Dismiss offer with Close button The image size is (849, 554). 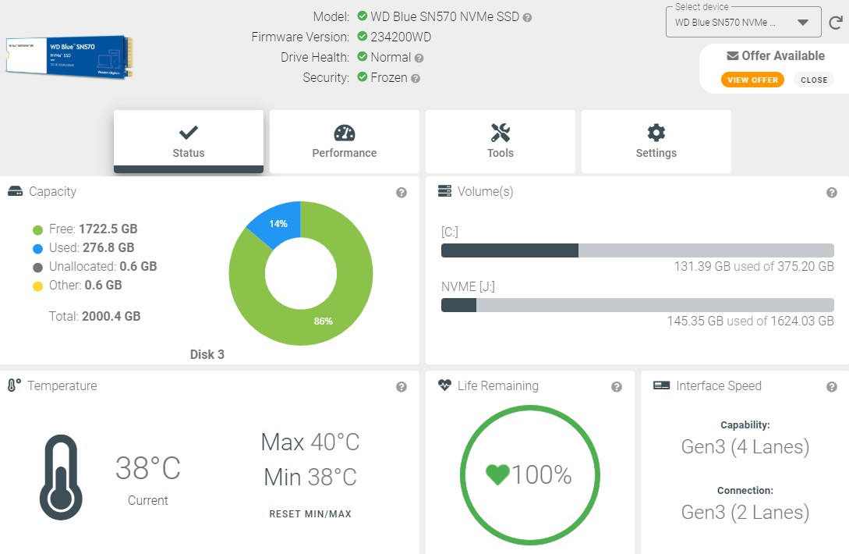pyautogui.click(x=814, y=80)
